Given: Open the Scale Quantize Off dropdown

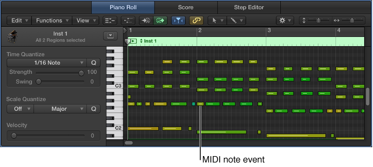Looking at the screenshot, I should 21,109.
